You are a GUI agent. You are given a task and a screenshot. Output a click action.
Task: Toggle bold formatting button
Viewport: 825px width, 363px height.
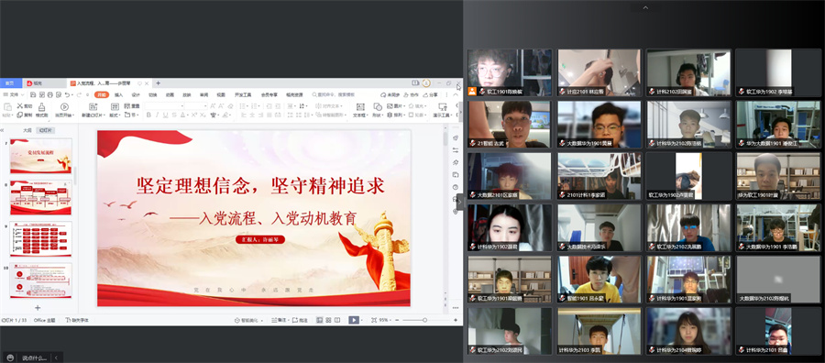148,115
